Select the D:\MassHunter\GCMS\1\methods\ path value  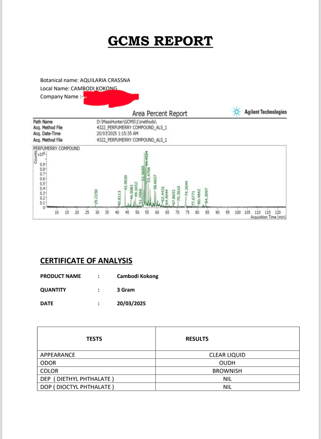127,122
